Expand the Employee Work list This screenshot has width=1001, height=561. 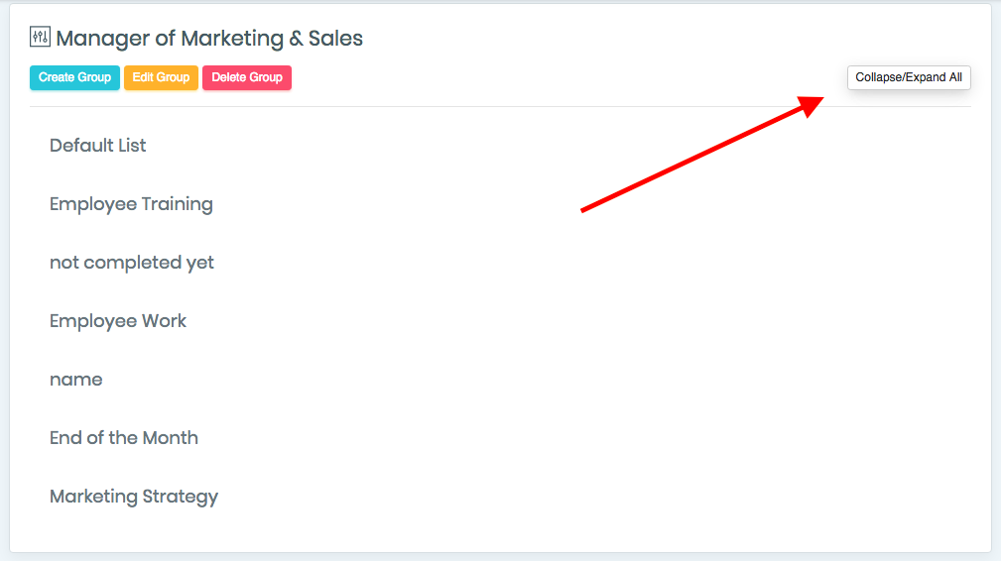pos(118,321)
